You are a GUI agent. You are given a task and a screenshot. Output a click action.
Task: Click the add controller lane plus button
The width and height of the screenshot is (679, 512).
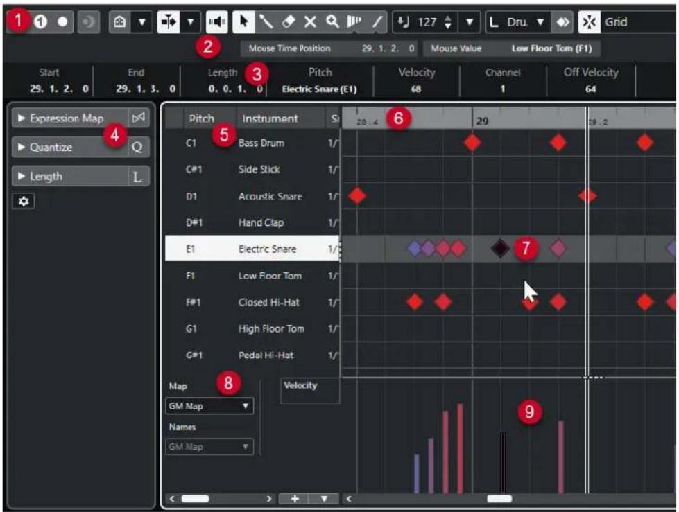coord(295,499)
